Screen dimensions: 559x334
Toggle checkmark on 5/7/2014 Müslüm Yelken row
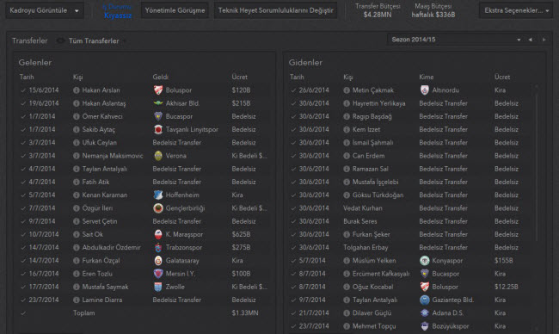[x=293, y=261]
